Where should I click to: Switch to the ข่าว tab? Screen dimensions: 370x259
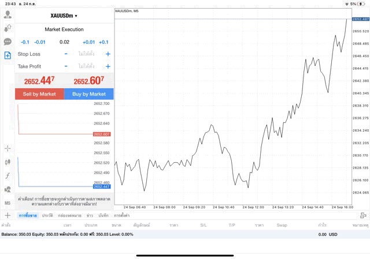coord(90,216)
